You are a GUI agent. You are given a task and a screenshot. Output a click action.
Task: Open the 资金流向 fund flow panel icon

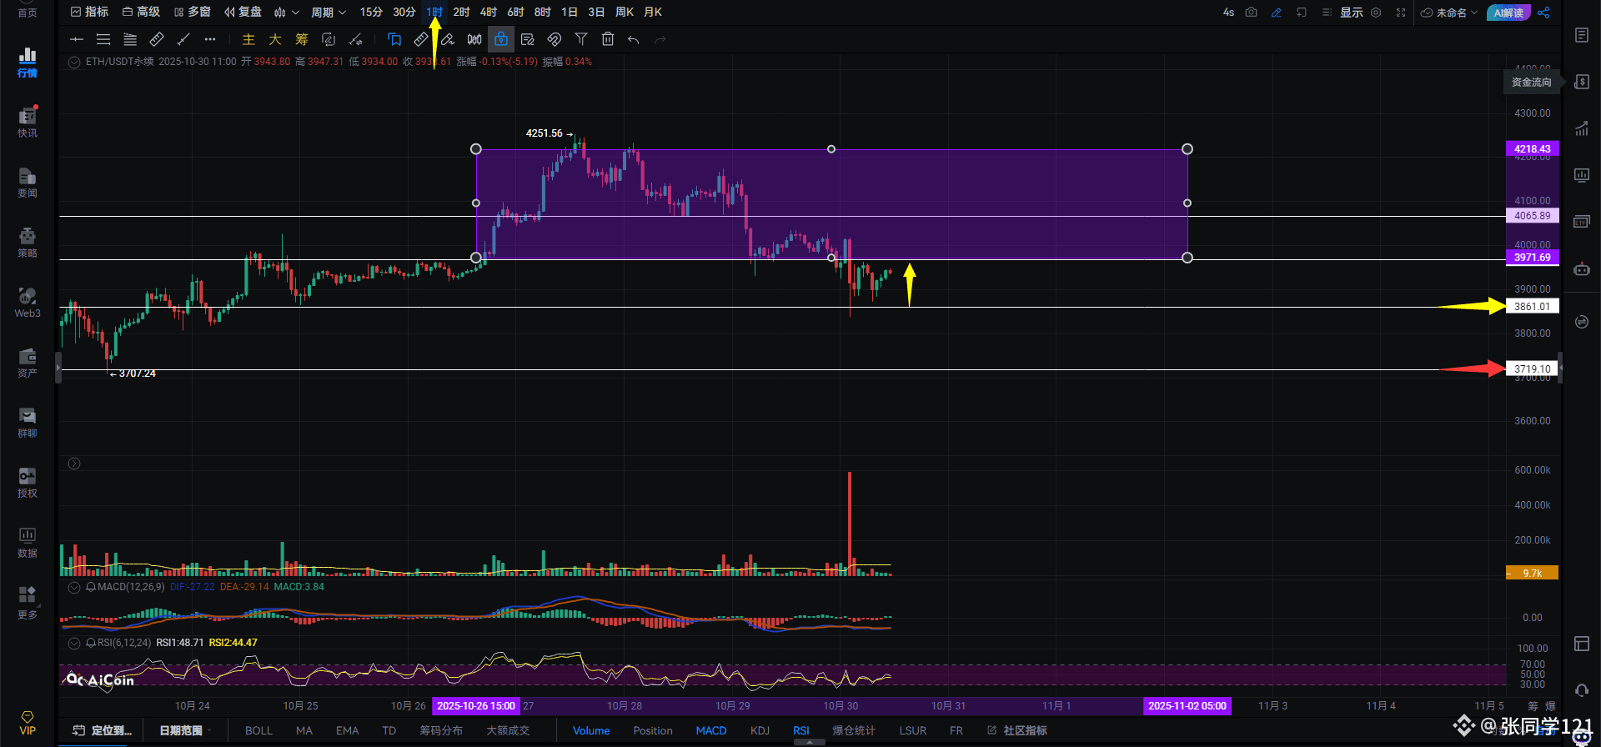pos(1582,82)
